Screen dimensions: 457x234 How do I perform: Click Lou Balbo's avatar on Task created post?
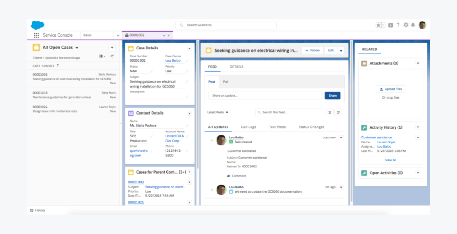(221, 140)
